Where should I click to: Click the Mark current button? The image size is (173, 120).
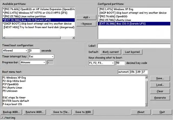coord(111,52)
